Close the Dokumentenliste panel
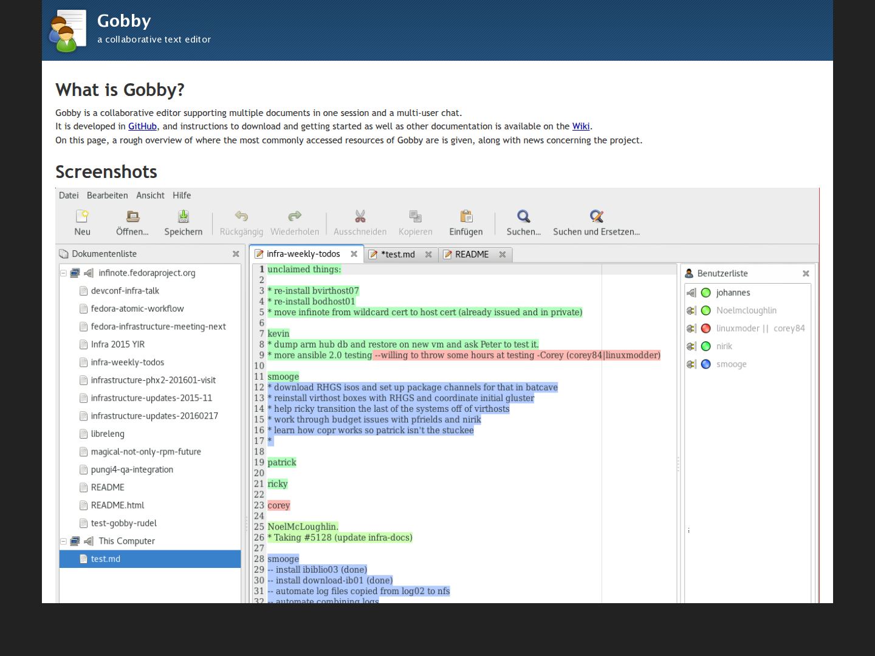The height and width of the screenshot is (656, 875). click(x=236, y=254)
